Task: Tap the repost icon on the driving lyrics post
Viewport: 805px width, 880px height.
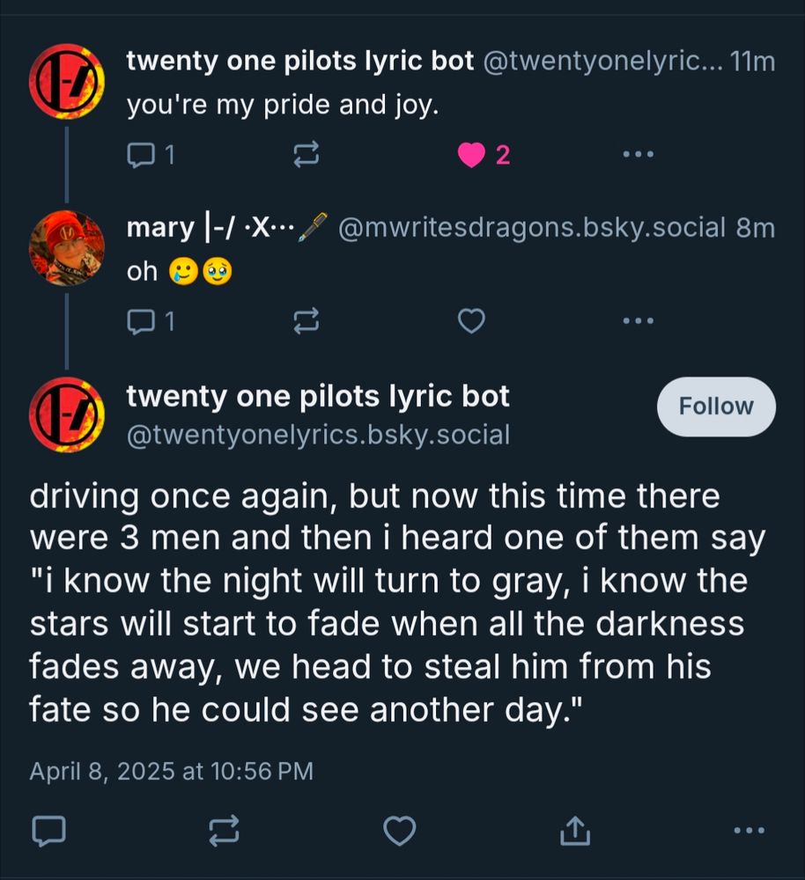Action: click(x=226, y=830)
